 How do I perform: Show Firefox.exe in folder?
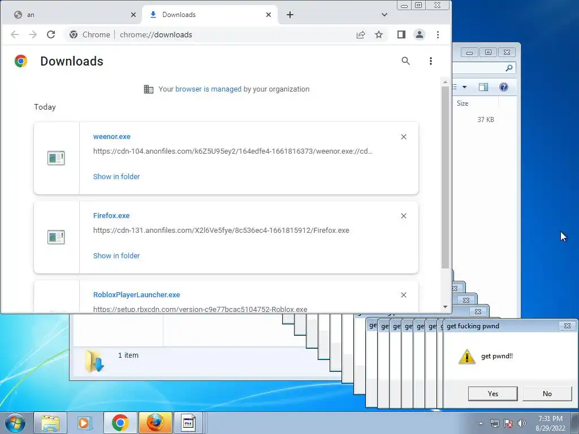(x=116, y=255)
